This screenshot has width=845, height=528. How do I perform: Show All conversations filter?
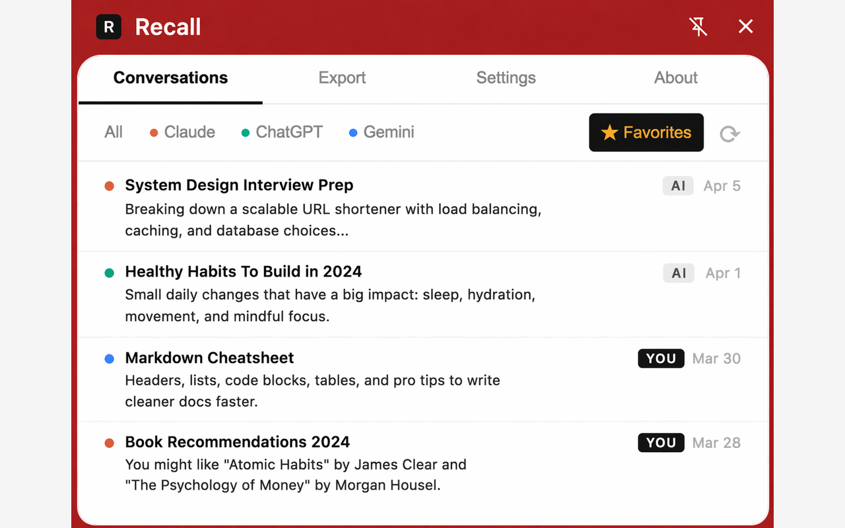point(114,132)
